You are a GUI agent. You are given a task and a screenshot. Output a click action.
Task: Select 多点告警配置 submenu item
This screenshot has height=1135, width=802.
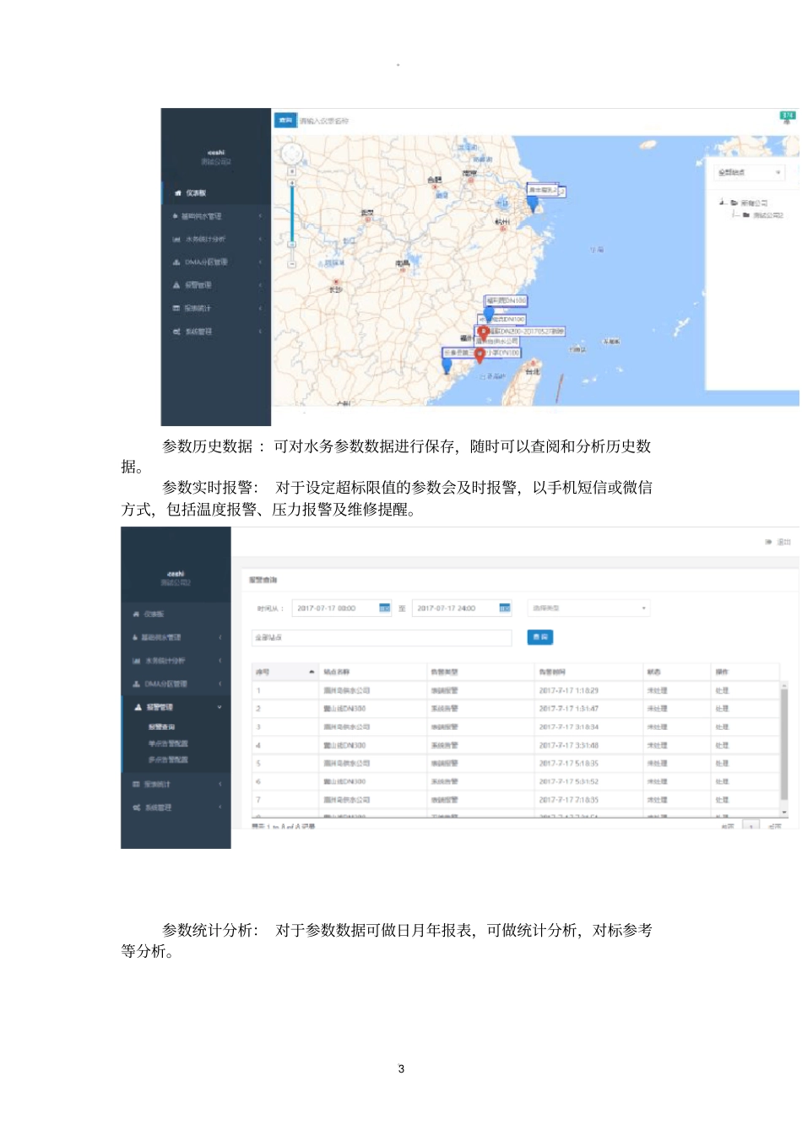(168, 759)
